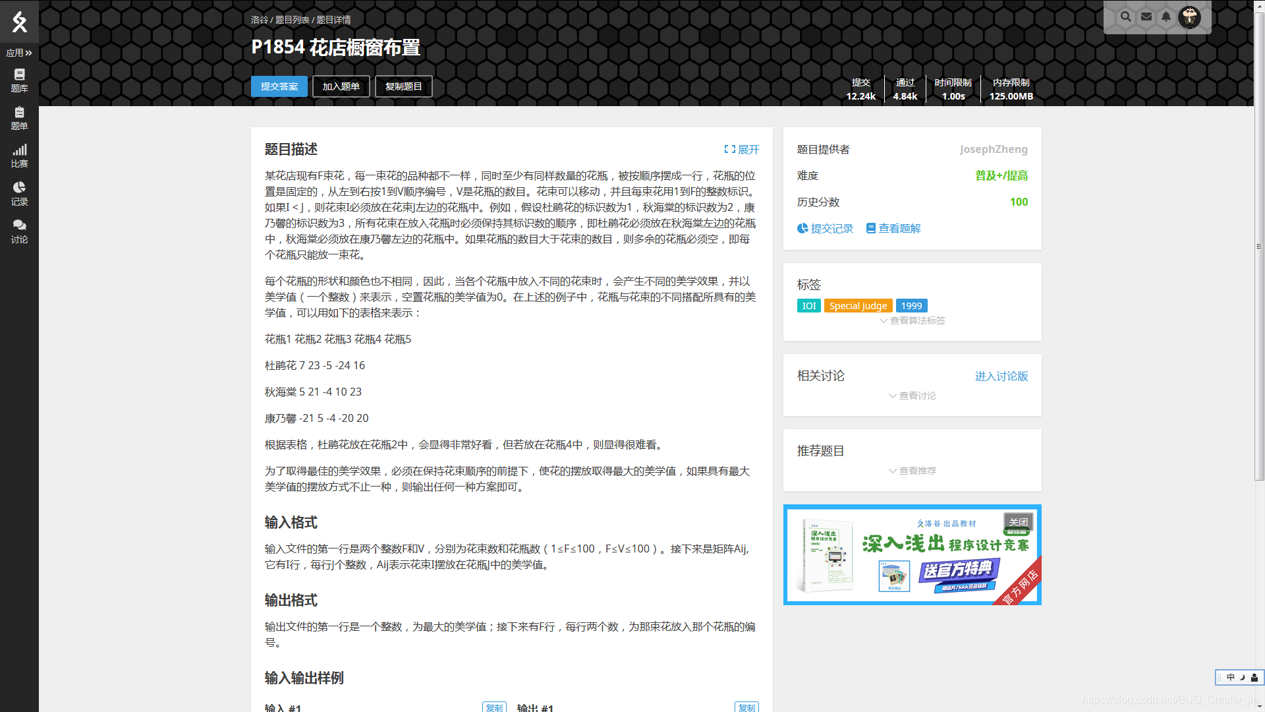Image resolution: width=1265 pixels, height=712 pixels.
Task: Expand the problem description via 展开
Action: tap(741, 150)
